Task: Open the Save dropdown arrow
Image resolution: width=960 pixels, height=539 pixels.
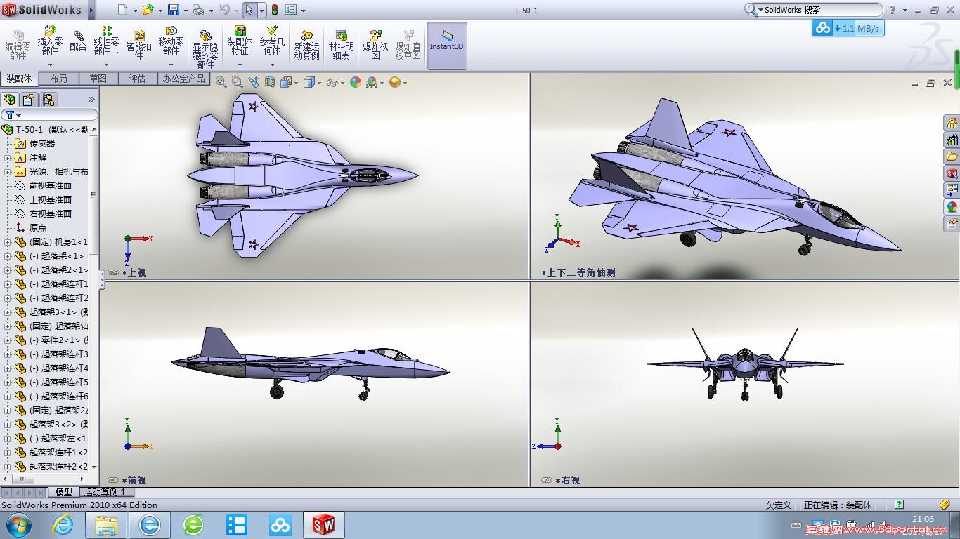Action: tap(186, 11)
